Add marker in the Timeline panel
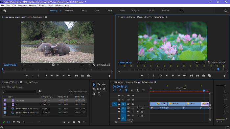 (132, 90)
